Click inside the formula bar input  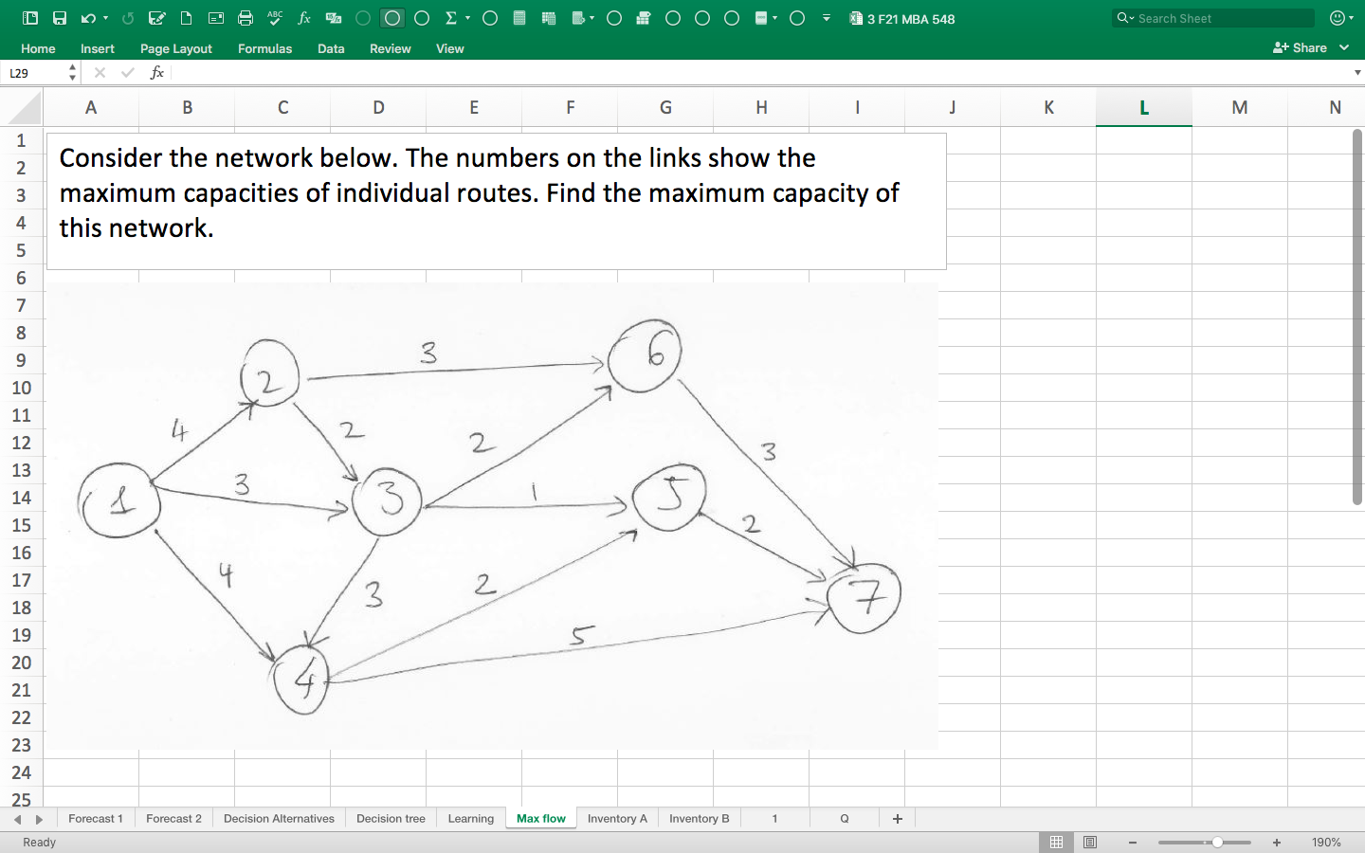[758, 73]
